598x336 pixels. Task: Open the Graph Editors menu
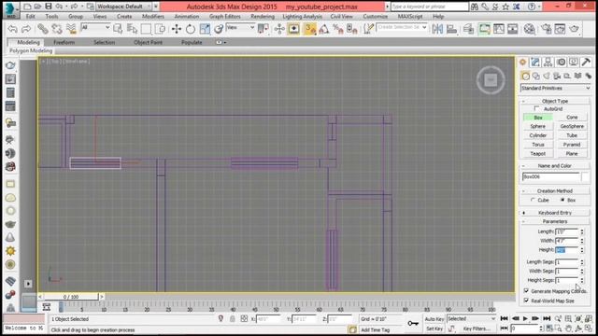(x=224, y=17)
